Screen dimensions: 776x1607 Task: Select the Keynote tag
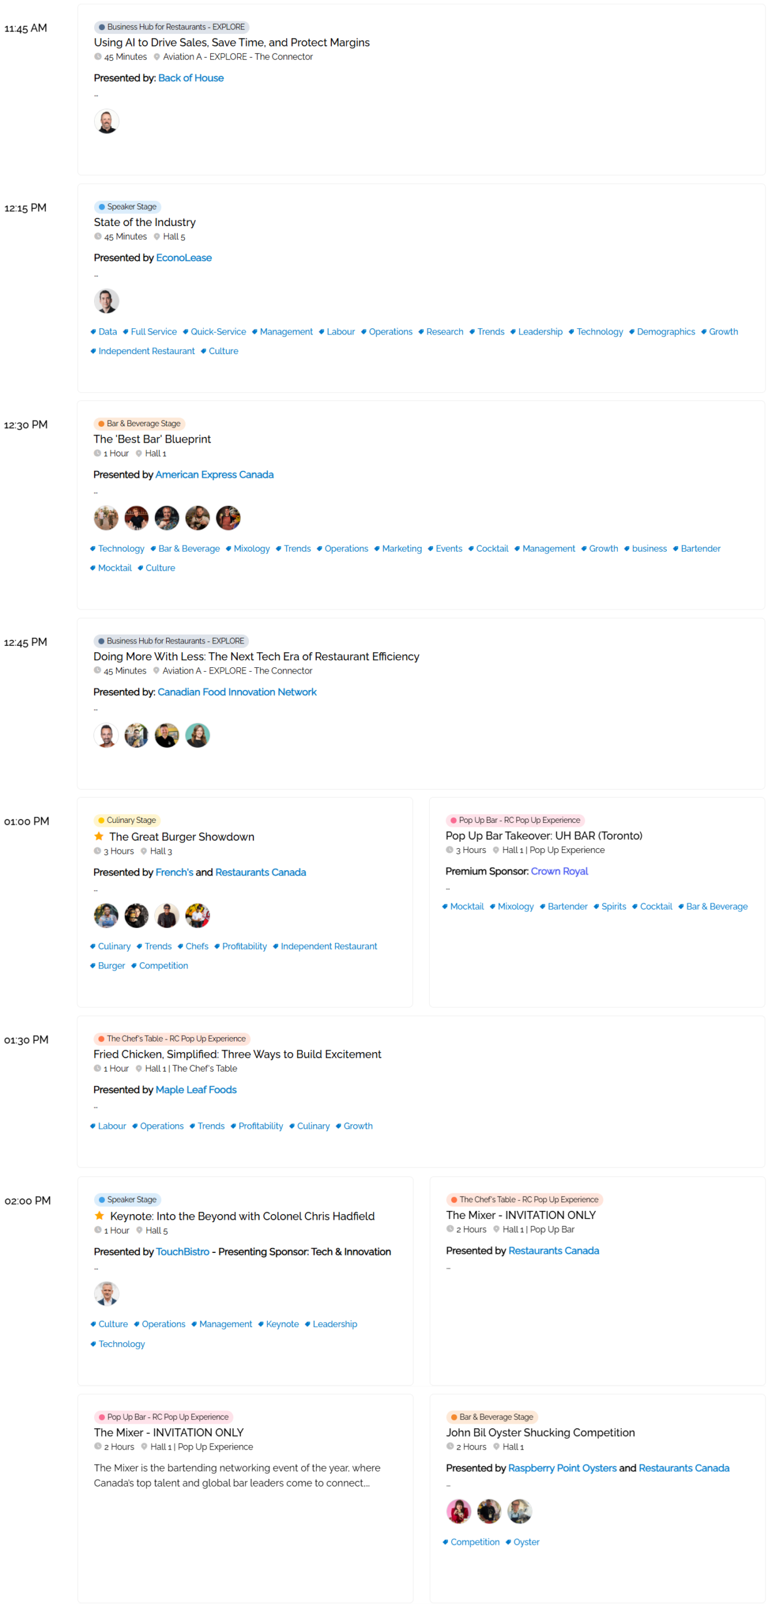click(282, 1324)
